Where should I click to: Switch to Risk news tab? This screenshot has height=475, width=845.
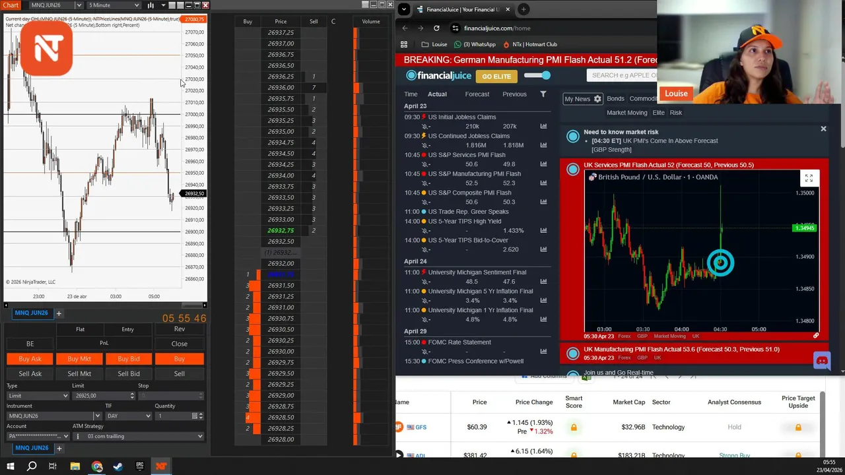(x=676, y=113)
